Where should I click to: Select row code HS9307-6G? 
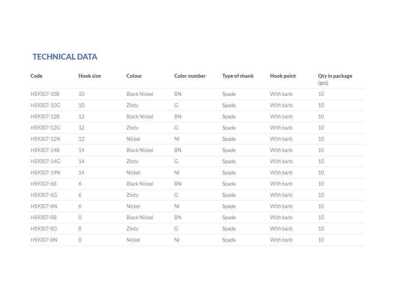pyautogui.click(x=44, y=195)
